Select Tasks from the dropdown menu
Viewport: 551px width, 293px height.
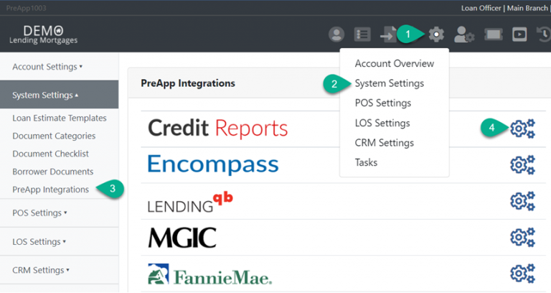(366, 162)
